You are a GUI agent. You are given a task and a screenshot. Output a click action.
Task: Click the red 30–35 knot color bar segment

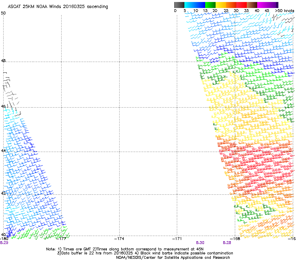[242, 5]
